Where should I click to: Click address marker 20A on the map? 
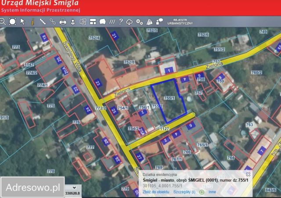click(65, 70)
